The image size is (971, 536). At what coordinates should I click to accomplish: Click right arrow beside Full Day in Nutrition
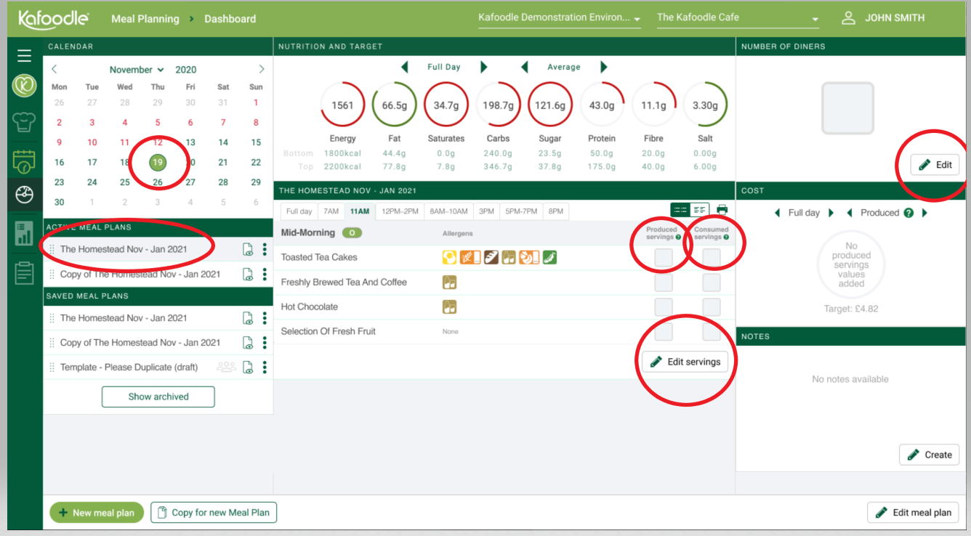tap(484, 67)
